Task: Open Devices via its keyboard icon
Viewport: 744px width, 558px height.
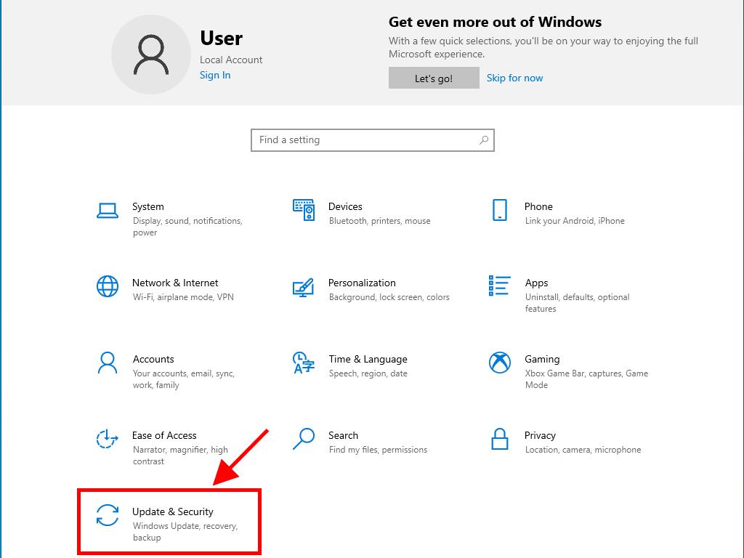Action: coord(304,210)
